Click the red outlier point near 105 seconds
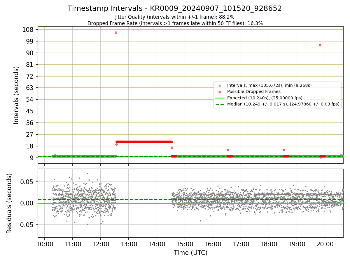 [116, 32]
